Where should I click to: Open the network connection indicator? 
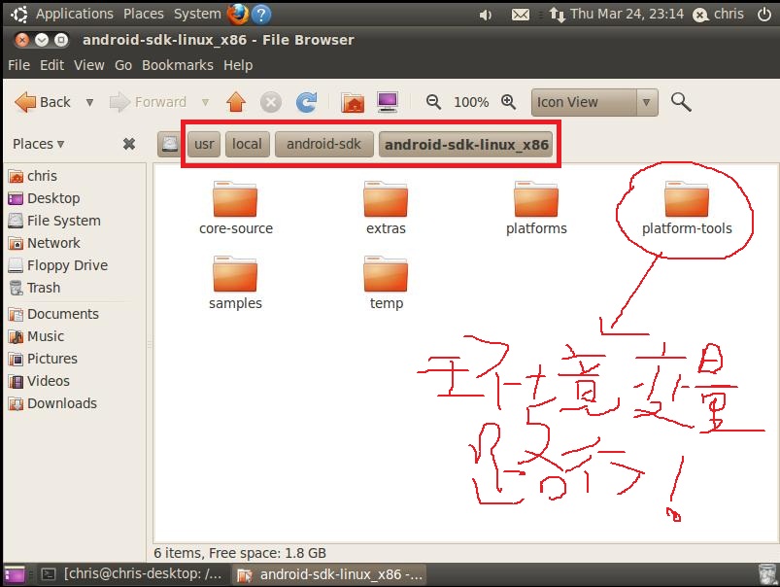click(x=558, y=15)
